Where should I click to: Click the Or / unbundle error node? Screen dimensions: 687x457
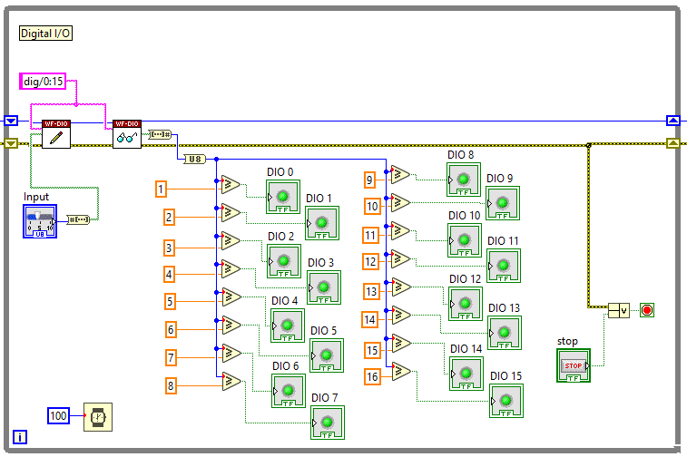619,311
